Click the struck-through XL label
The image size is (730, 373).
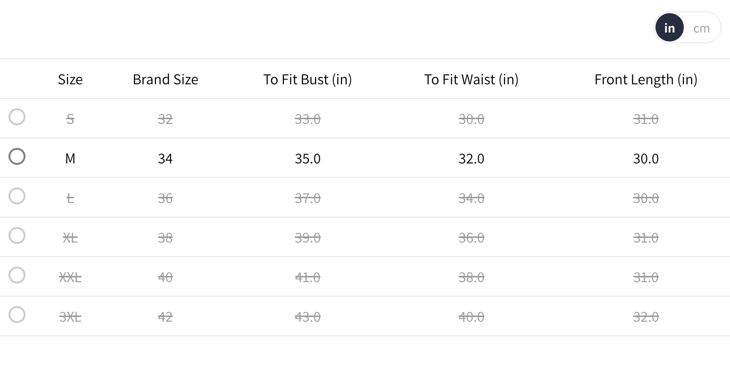pyautogui.click(x=70, y=238)
